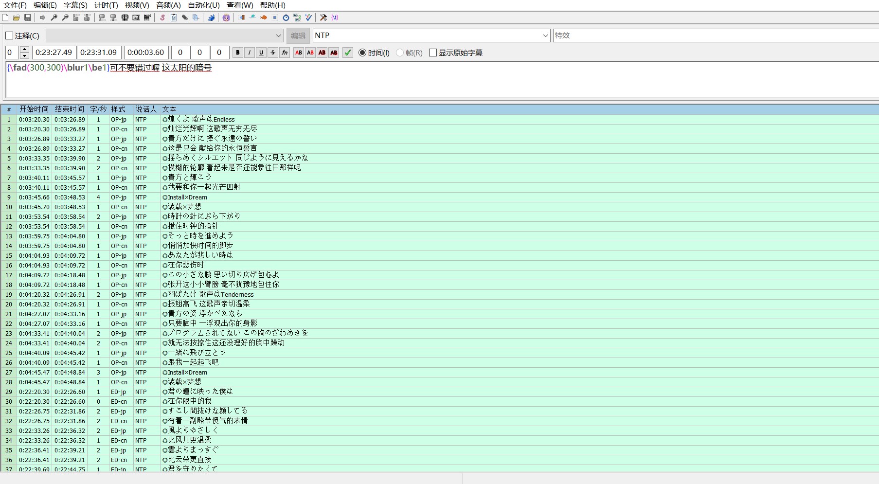Image resolution: width=879 pixels, height=484 pixels.
Task: Open the 音频(A) menu
Action: click(x=168, y=5)
